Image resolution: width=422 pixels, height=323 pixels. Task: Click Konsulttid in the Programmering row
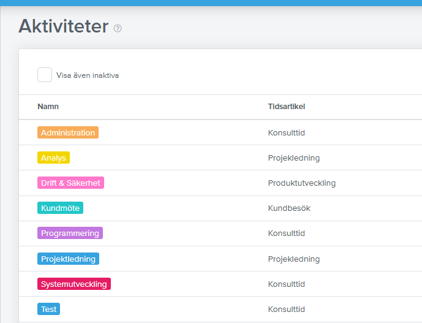tap(287, 234)
